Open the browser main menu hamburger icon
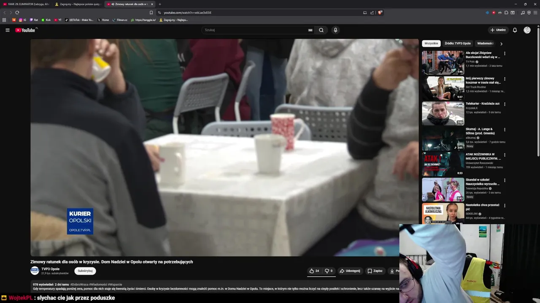540x303 pixels. 535,13
